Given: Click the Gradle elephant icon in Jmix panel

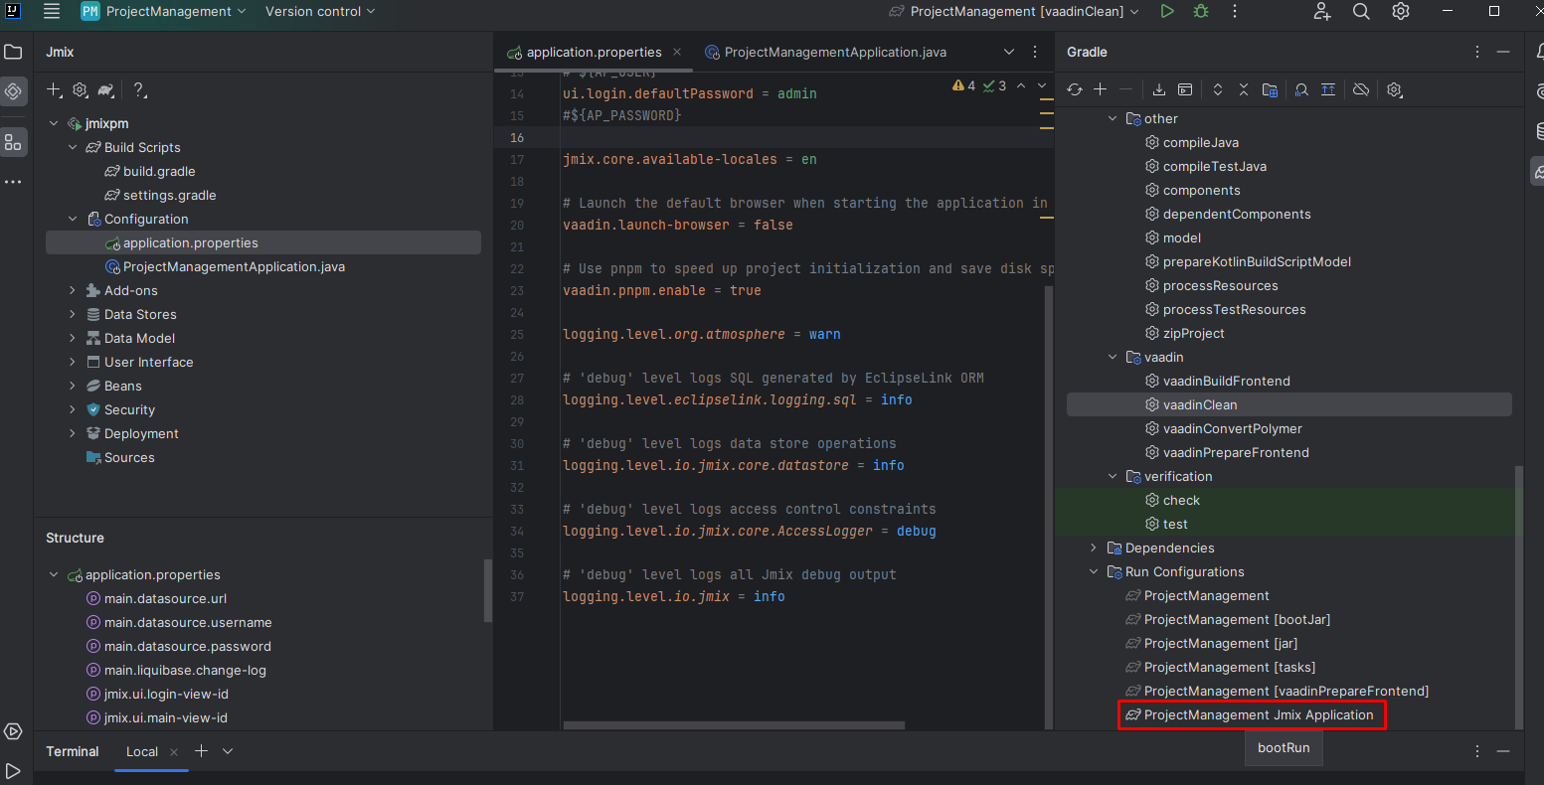Looking at the screenshot, I should pyautogui.click(x=106, y=90).
